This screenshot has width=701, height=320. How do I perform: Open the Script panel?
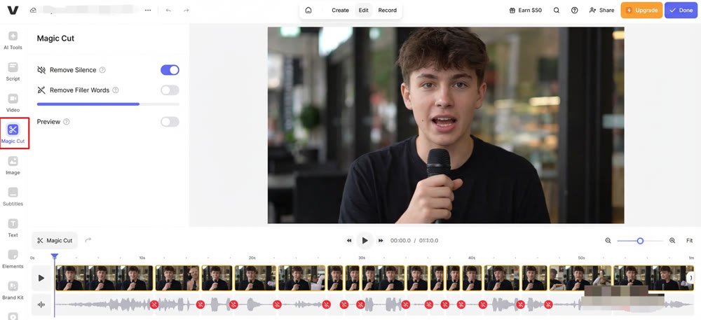coord(13,71)
